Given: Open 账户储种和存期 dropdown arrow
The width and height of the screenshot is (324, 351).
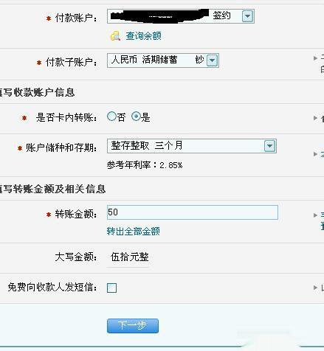Looking at the screenshot, I should coord(270,146).
